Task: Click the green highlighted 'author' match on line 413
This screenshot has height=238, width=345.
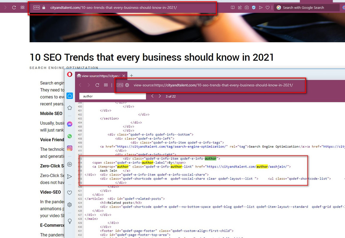Action: click(210, 159)
